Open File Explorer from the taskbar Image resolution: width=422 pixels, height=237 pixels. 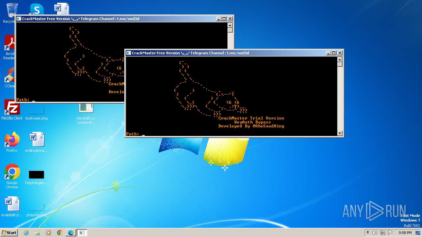37,233
